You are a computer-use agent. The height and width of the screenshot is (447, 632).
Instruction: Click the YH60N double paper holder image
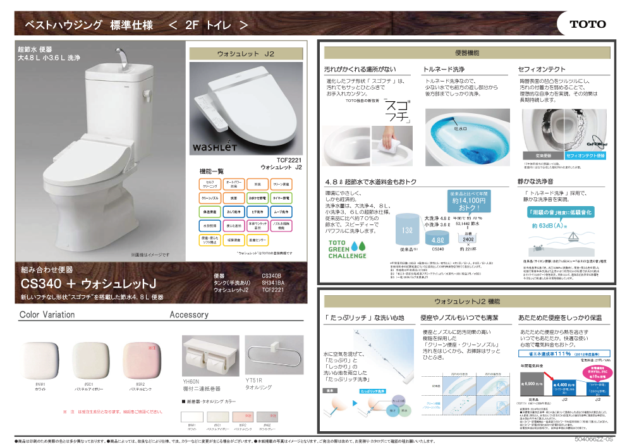(x=210, y=357)
